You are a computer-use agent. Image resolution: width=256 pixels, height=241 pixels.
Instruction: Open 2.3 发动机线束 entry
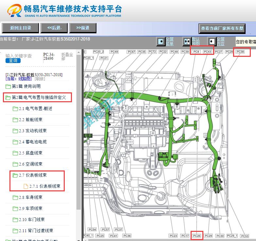[x=33, y=131]
